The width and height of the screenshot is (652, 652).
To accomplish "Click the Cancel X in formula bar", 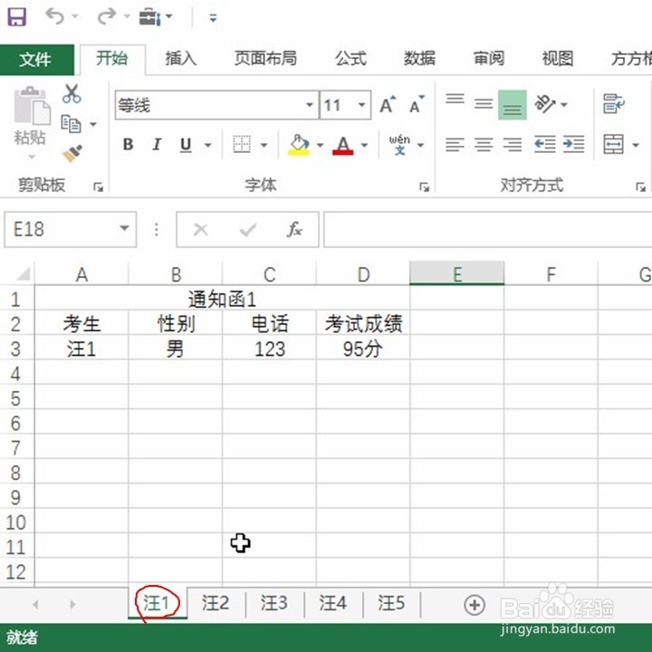I will pyautogui.click(x=200, y=229).
